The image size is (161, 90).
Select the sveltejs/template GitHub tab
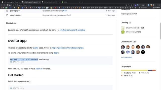(31, 2)
